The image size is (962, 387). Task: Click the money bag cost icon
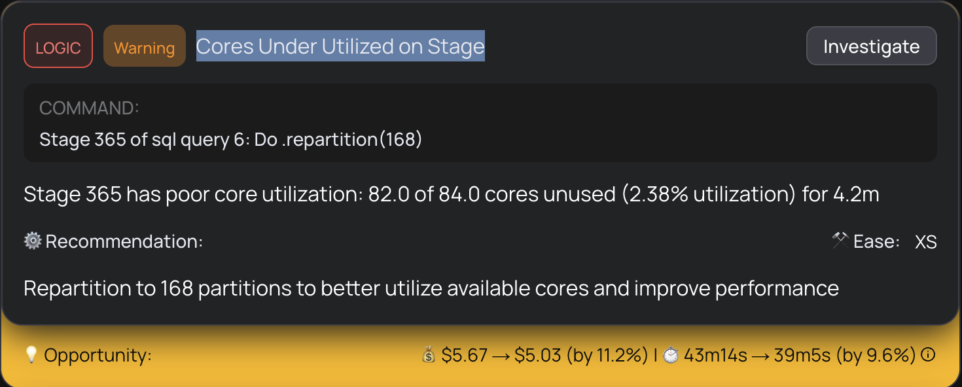click(x=429, y=355)
